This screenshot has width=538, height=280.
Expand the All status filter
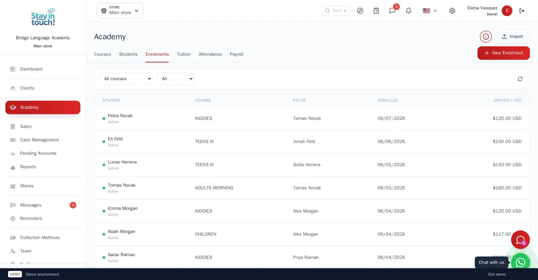pyautogui.click(x=175, y=79)
